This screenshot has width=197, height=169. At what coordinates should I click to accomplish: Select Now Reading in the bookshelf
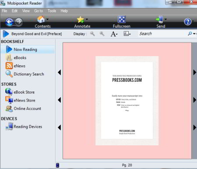point(28,49)
